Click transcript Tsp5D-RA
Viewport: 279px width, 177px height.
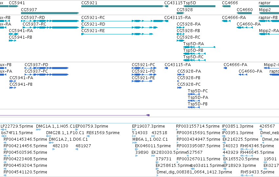[199, 47]
